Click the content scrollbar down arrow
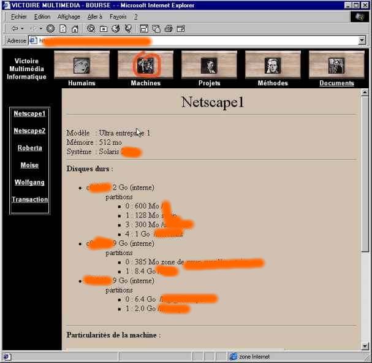The width and height of the screenshot is (372, 363). [x=365, y=346]
